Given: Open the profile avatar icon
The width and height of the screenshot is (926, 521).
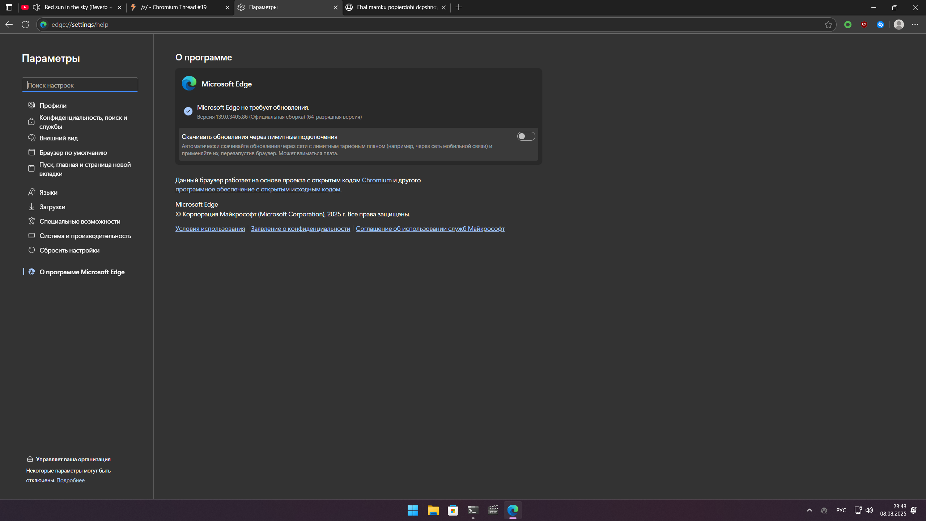Looking at the screenshot, I should pyautogui.click(x=899, y=25).
